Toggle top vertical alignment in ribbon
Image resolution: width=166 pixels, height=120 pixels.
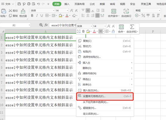pos(83,10)
